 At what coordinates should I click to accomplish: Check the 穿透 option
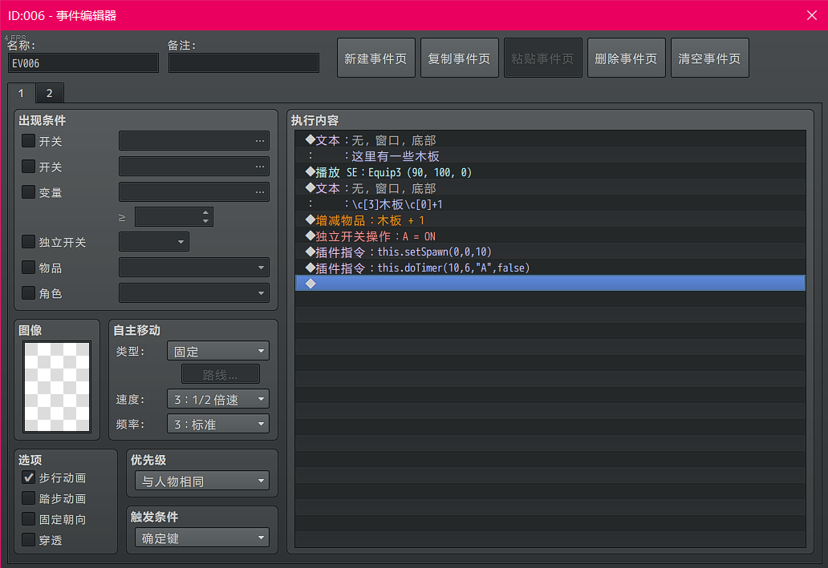point(29,540)
